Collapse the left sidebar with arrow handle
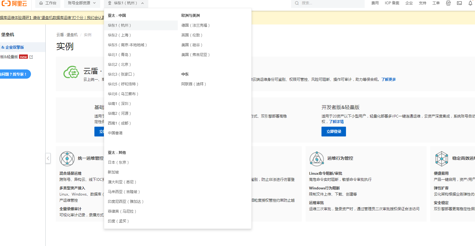This screenshot has height=246, width=475. pos(48,158)
